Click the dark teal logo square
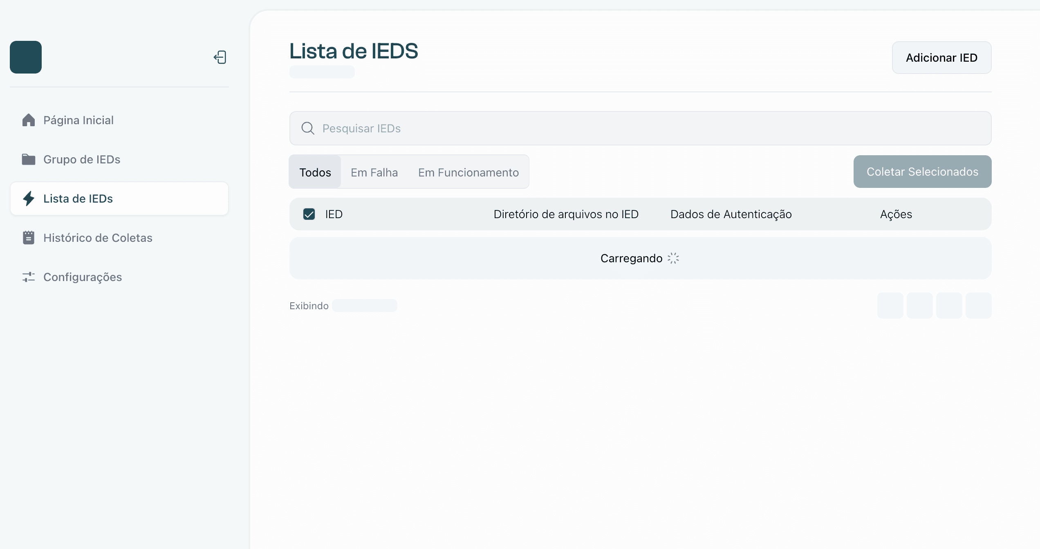1040x549 pixels. 26,57
